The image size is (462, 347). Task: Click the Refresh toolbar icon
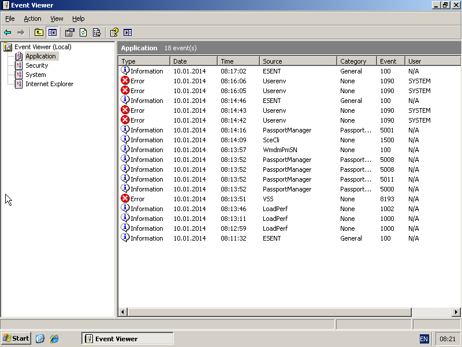[83, 32]
